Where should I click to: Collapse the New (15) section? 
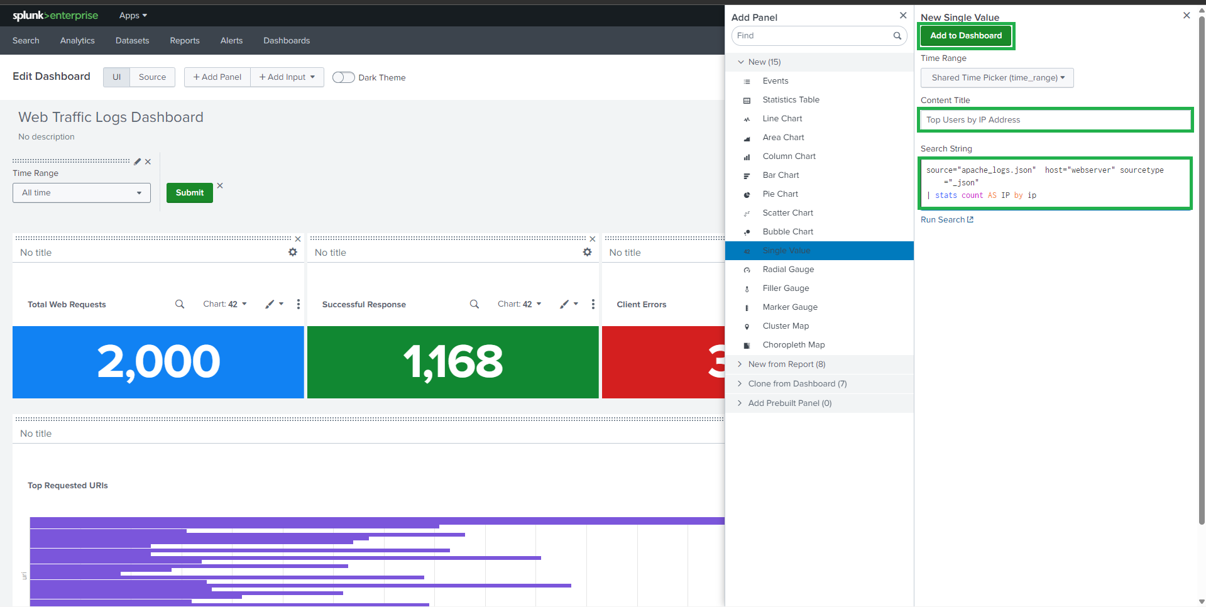pos(820,62)
